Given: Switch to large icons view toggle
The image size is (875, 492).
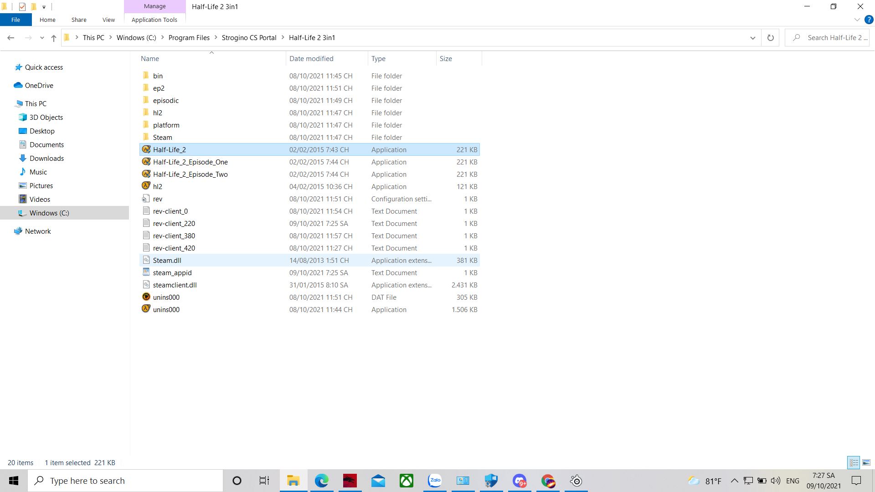Looking at the screenshot, I should tap(866, 462).
